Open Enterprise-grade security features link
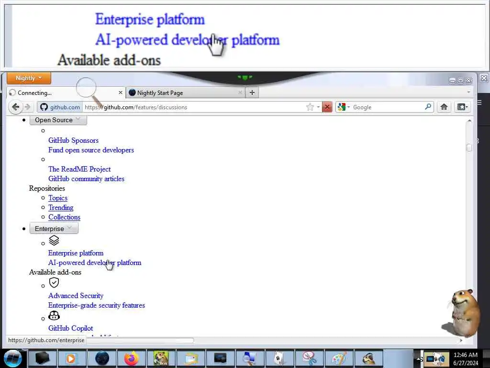The width and height of the screenshot is (490, 368). pyautogui.click(x=97, y=305)
